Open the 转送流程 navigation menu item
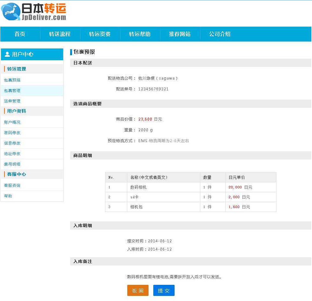The width and height of the screenshot is (312, 301). (x=60, y=34)
